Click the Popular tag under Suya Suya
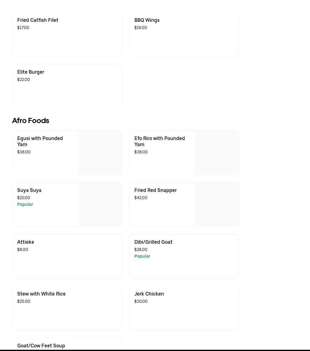The image size is (310, 351). (25, 204)
